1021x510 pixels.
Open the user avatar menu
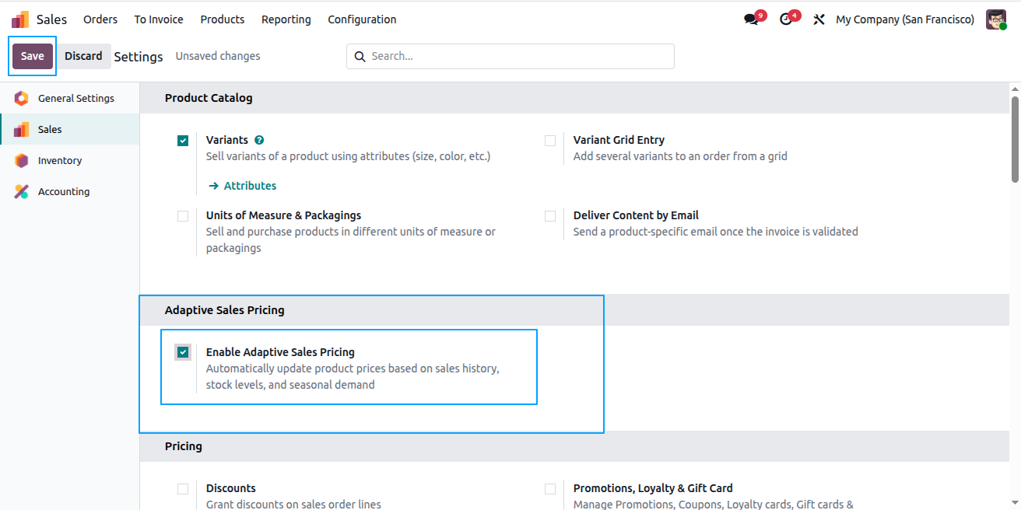coord(996,19)
